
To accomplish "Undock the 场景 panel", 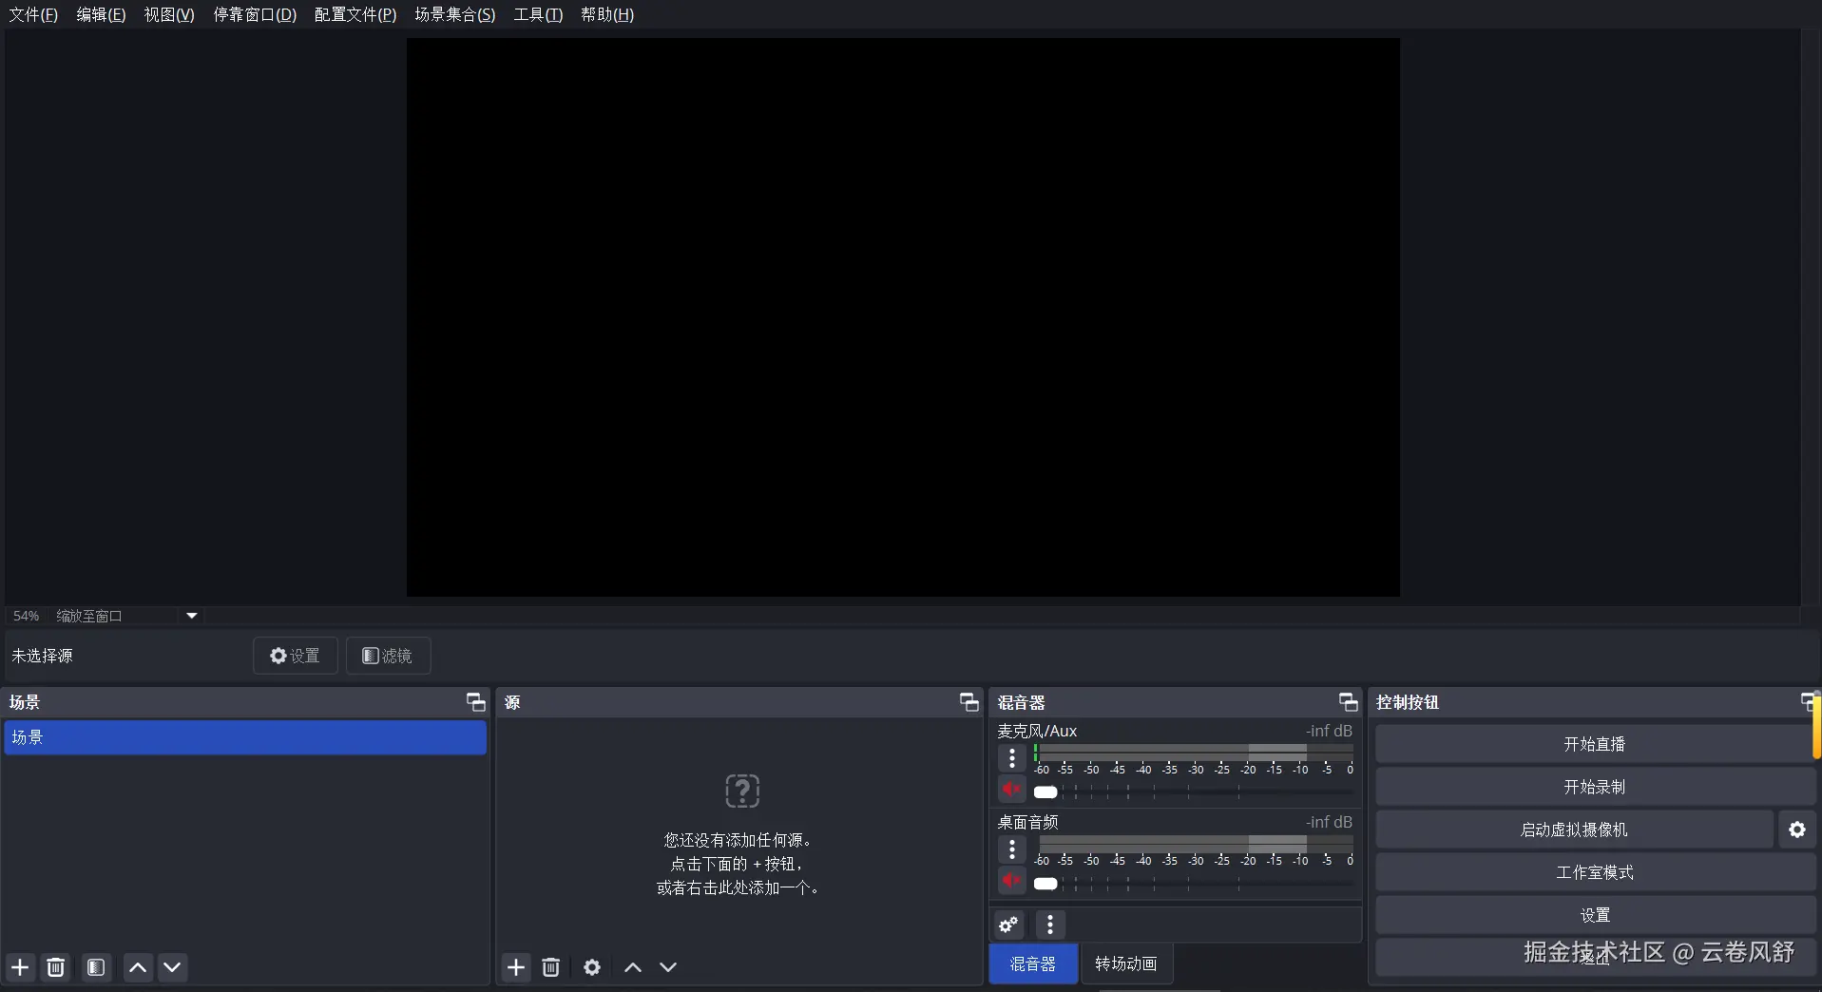I will pos(476,702).
